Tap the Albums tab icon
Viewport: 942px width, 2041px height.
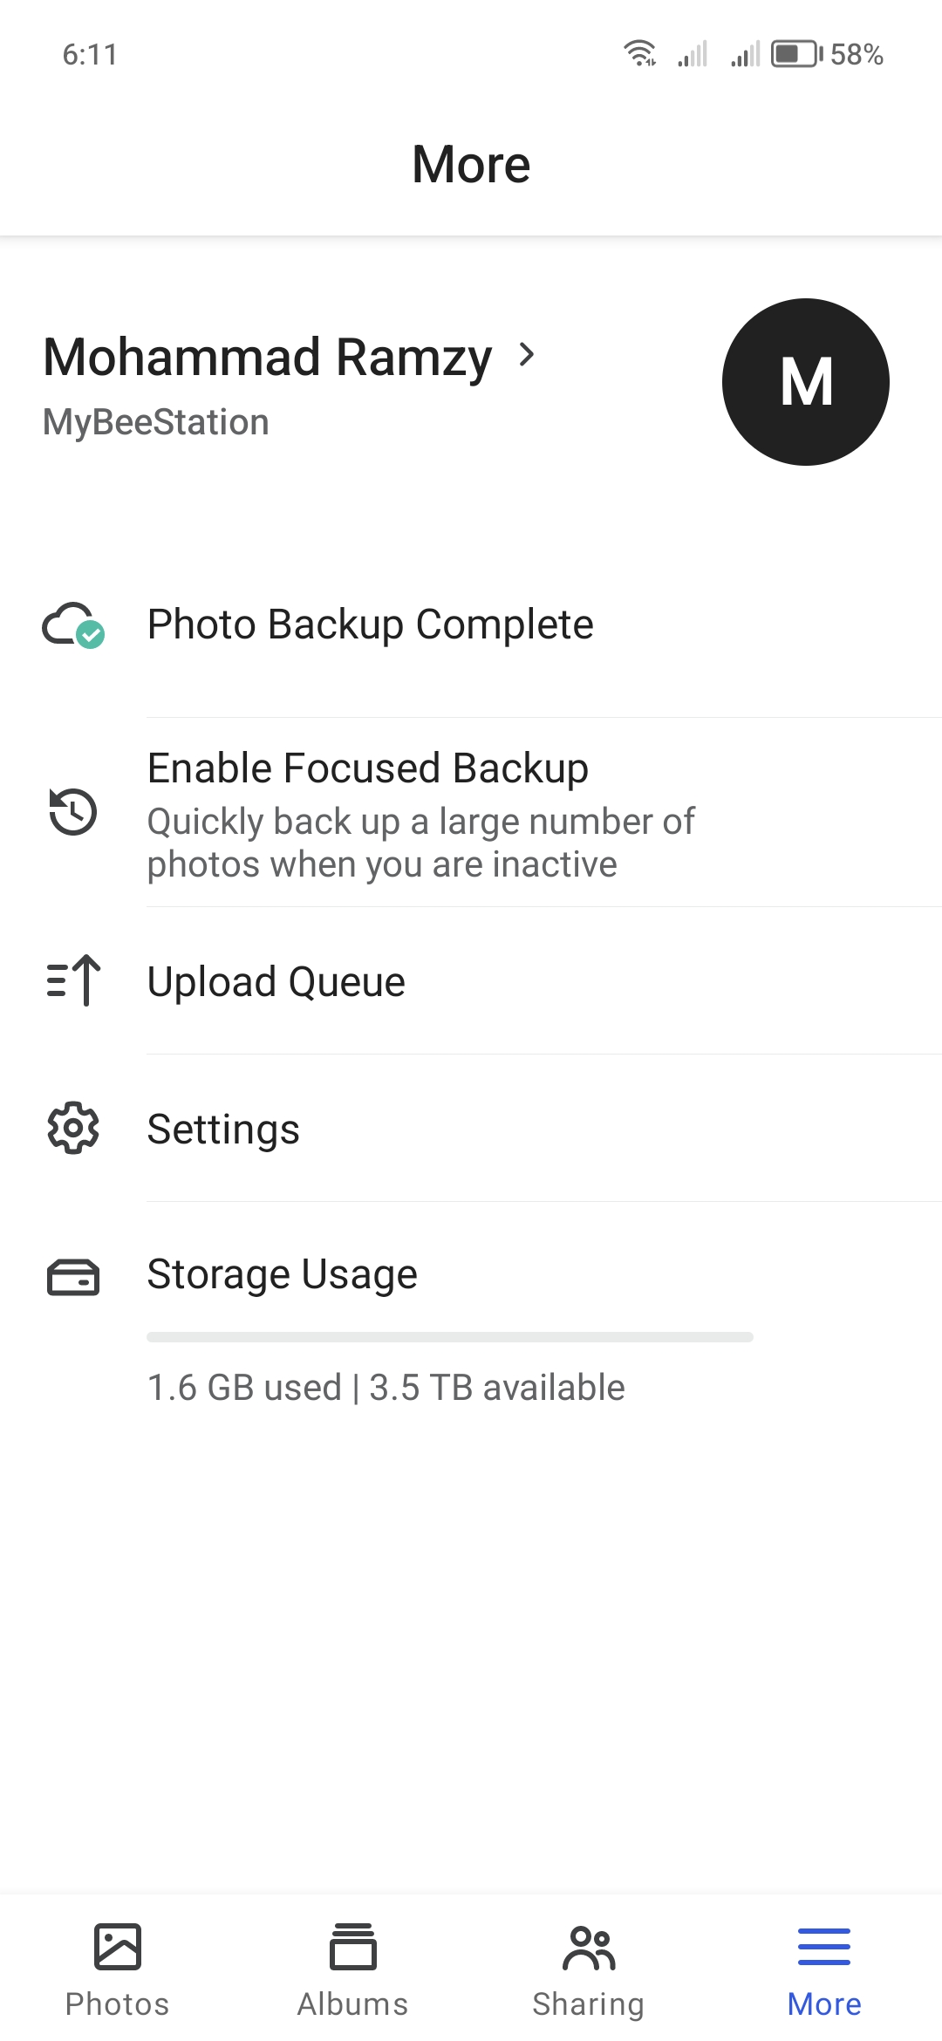[x=353, y=1947]
